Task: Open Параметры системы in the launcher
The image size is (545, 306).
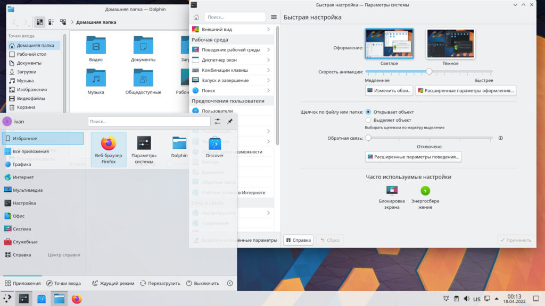Action: pos(144,149)
